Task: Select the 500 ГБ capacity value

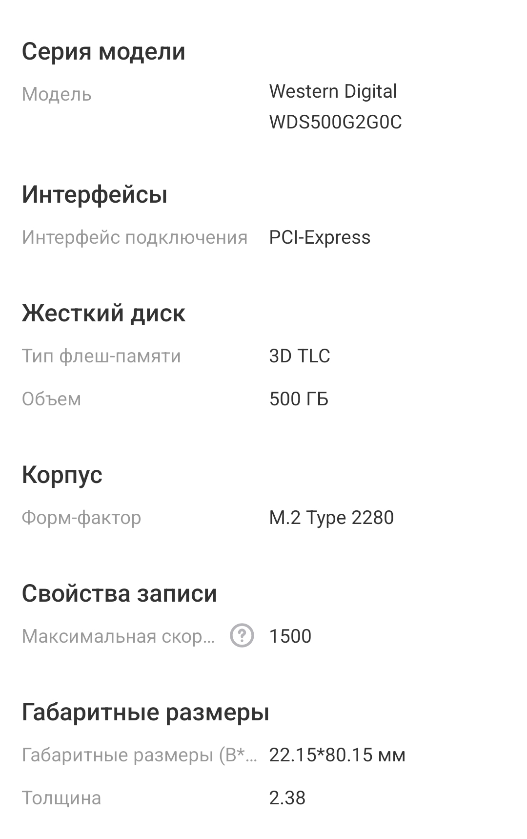Action: point(299,399)
